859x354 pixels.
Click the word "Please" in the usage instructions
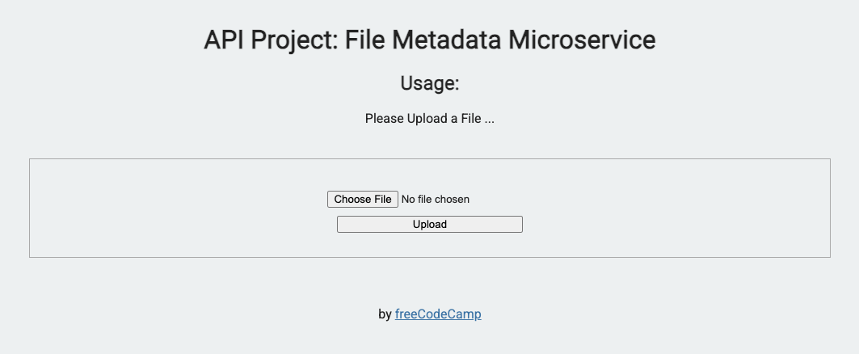384,118
